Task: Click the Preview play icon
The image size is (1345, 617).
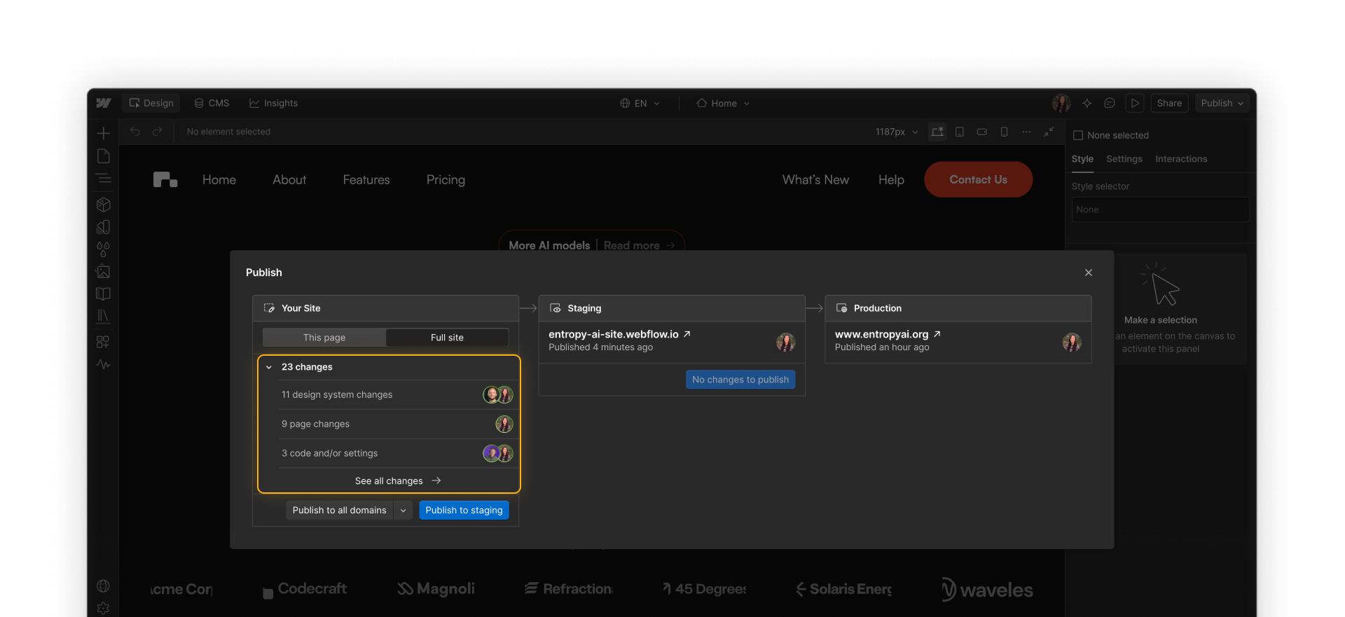Action: [x=1135, y=103]
